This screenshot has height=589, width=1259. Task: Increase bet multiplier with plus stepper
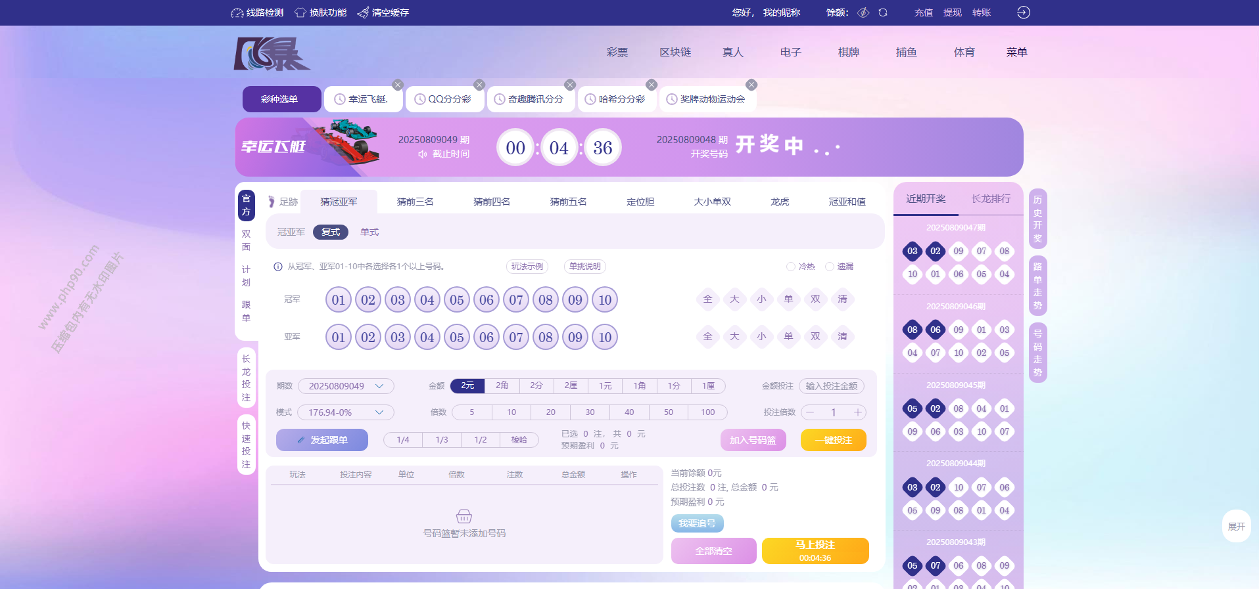click(x=858, y=412)
